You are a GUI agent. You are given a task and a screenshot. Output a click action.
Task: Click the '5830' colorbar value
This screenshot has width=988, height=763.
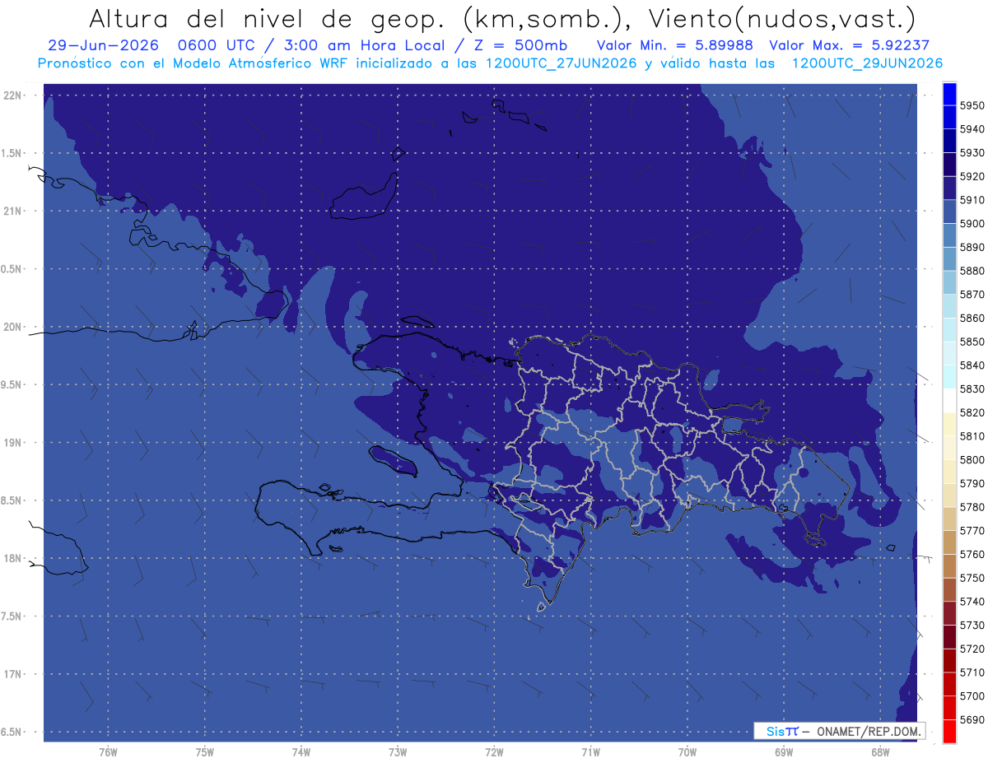coord(972,388)
